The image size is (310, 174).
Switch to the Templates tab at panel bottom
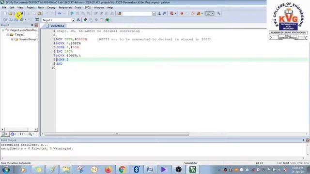[x=32, y=134]
